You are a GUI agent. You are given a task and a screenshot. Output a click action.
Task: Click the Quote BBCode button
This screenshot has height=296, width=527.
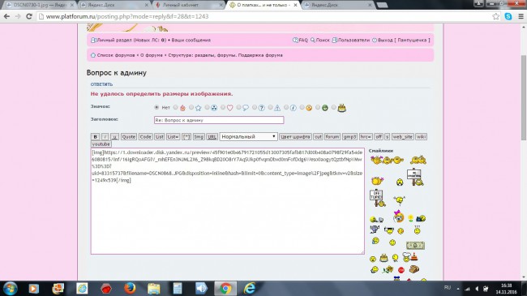tap(128, 136)
